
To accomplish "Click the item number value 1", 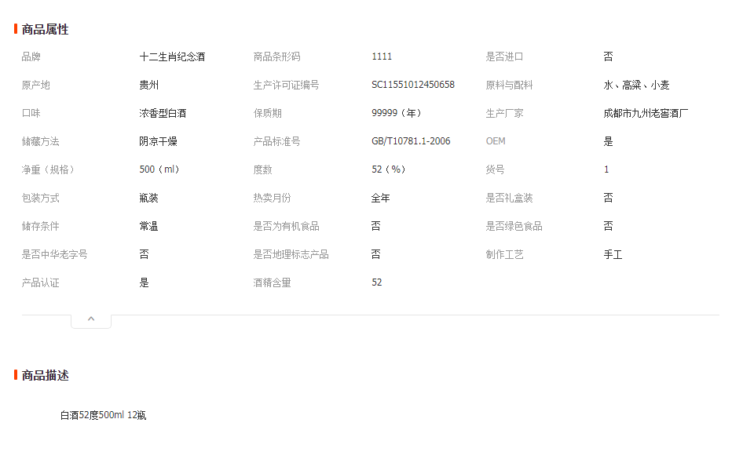I will coord(606,170).
